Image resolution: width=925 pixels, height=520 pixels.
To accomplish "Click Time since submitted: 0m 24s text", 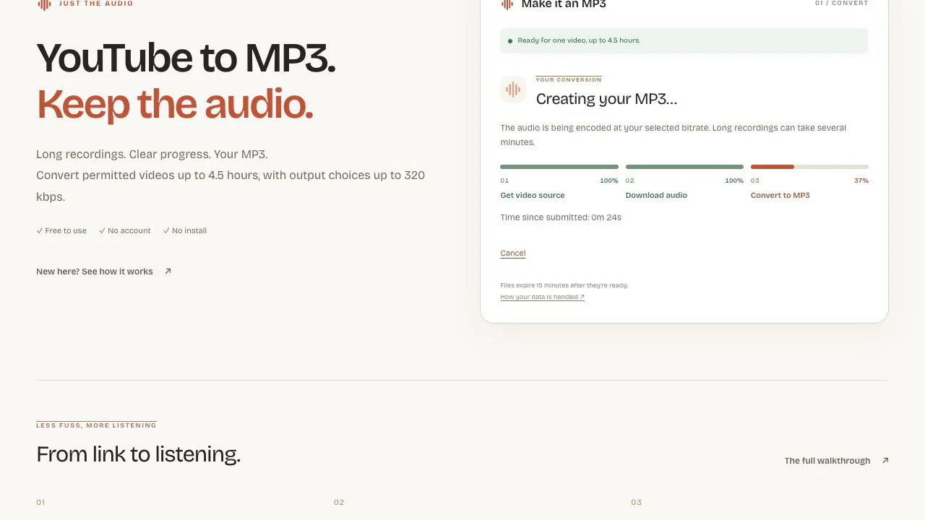I will pyautogui.click(x=561, y=217).
